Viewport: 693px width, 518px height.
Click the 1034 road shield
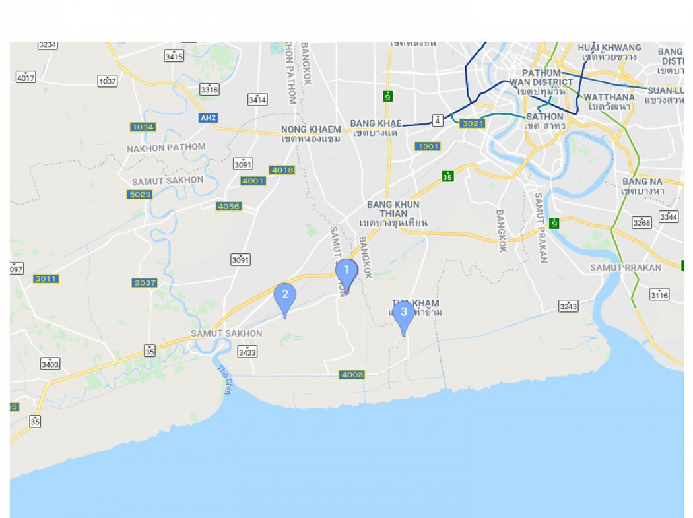pos(143,127)
